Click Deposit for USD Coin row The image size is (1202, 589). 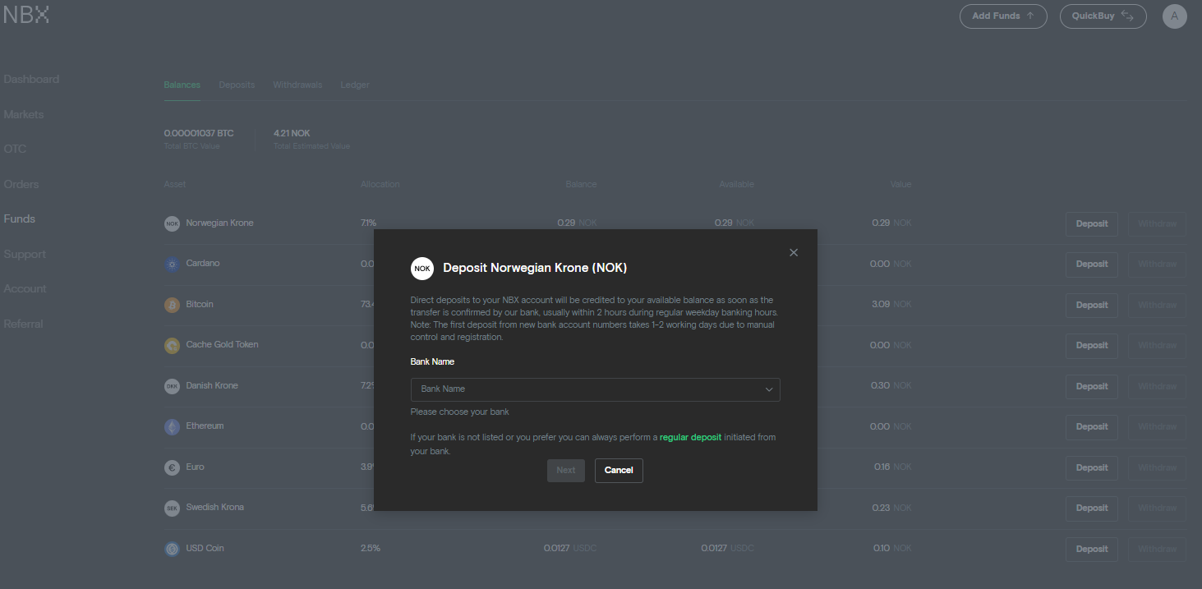(1092, 549)
